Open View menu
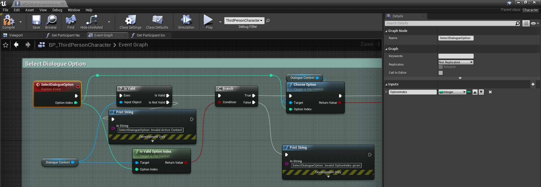541x187 pixels. 43,10
